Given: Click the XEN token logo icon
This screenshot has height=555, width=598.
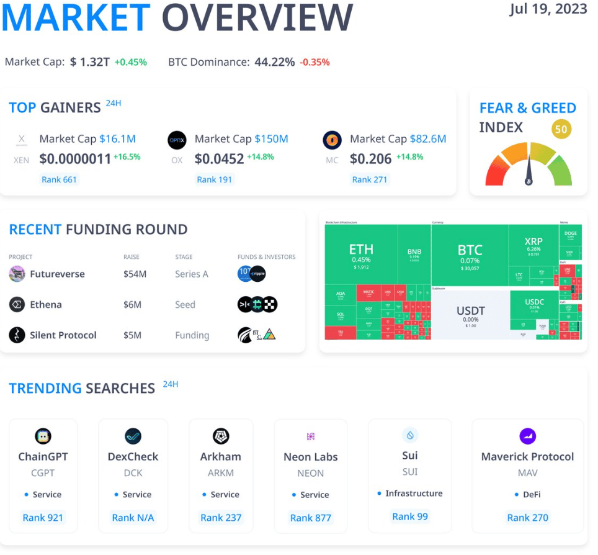Looking at the screenshot, I should (21, 140).
